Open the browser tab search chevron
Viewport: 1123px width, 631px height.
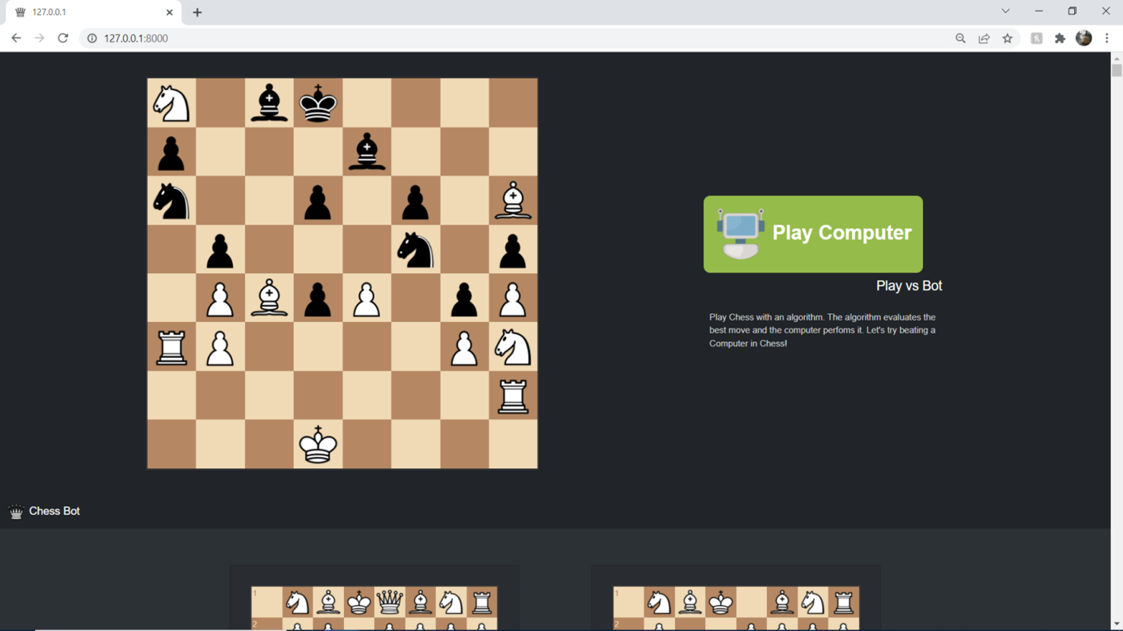(1005, 11)
